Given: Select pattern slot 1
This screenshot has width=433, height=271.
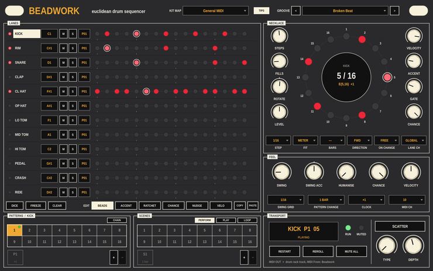Looking at the screenshot, I should click(x=15, y=230).
